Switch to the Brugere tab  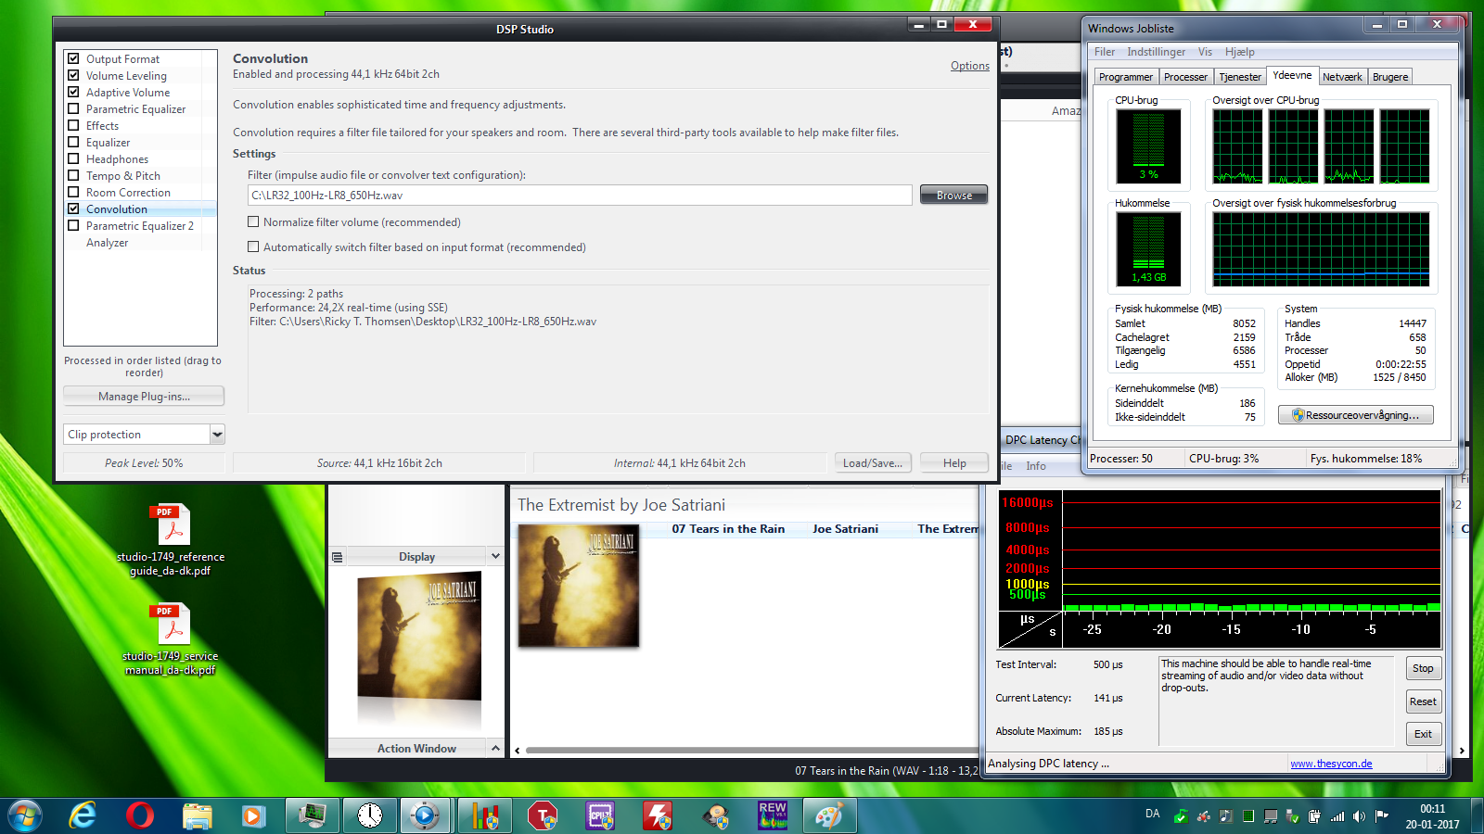click(x=1390, y=77)
